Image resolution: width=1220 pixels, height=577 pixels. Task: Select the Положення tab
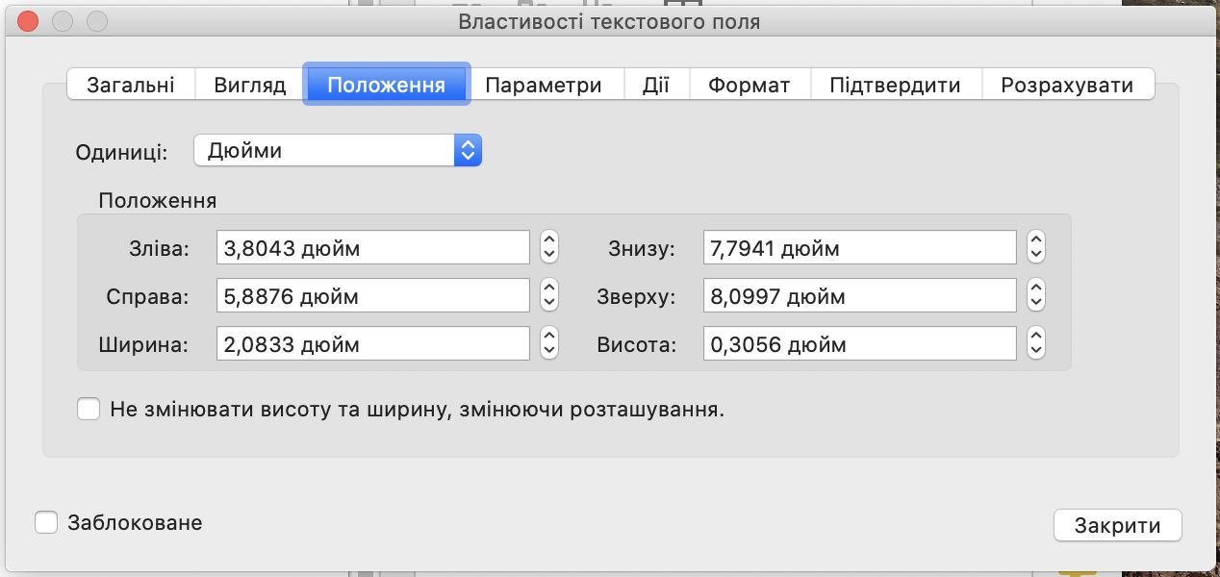[386, 84]
